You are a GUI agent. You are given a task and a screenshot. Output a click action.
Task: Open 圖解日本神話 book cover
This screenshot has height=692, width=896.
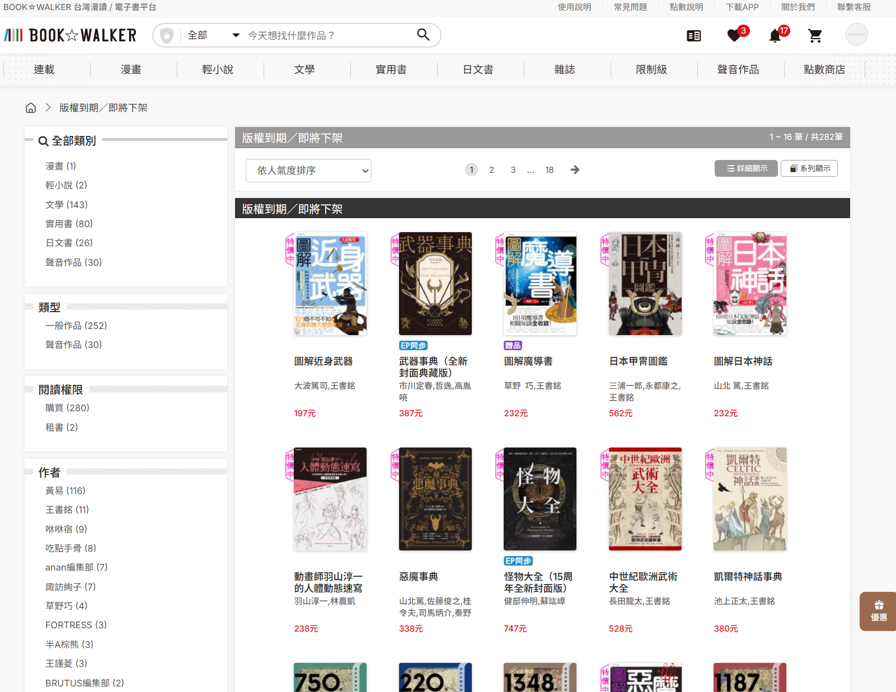(x=750, y=284)
